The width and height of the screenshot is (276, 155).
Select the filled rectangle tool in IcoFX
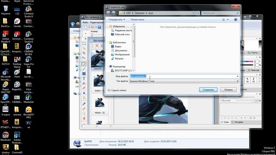click(x=84, y=74)
